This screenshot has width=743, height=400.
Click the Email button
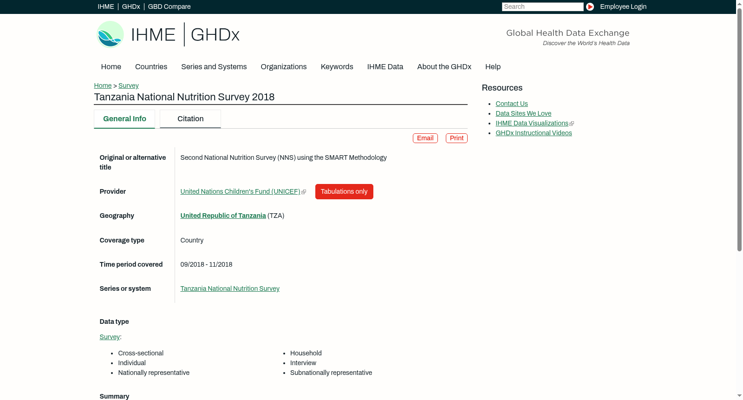(425, 138)
